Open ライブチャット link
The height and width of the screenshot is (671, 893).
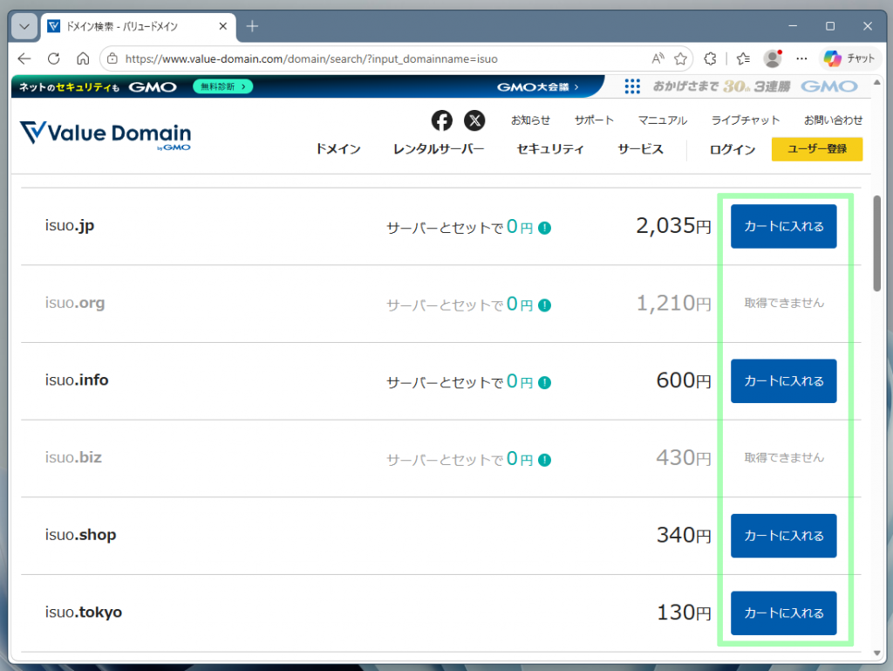746,120
